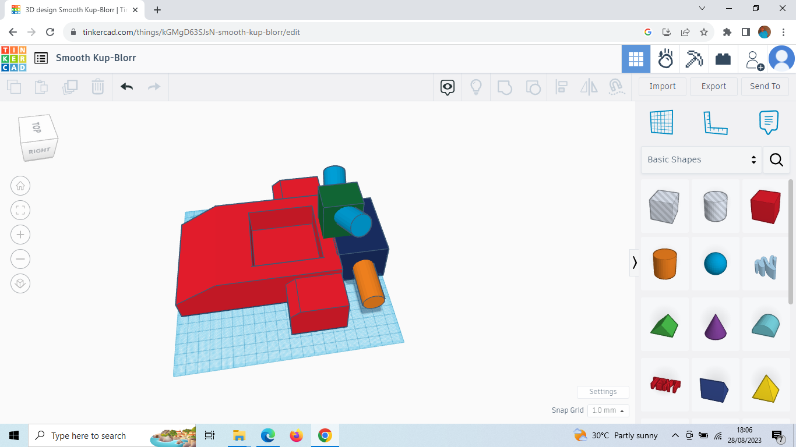
Task: Open the Notes tool
Action: (x=769, y=122)
